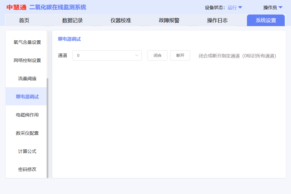Select the 系统设置 tab
The height and width of the screenshot is (194, 291).
(266, 20)
